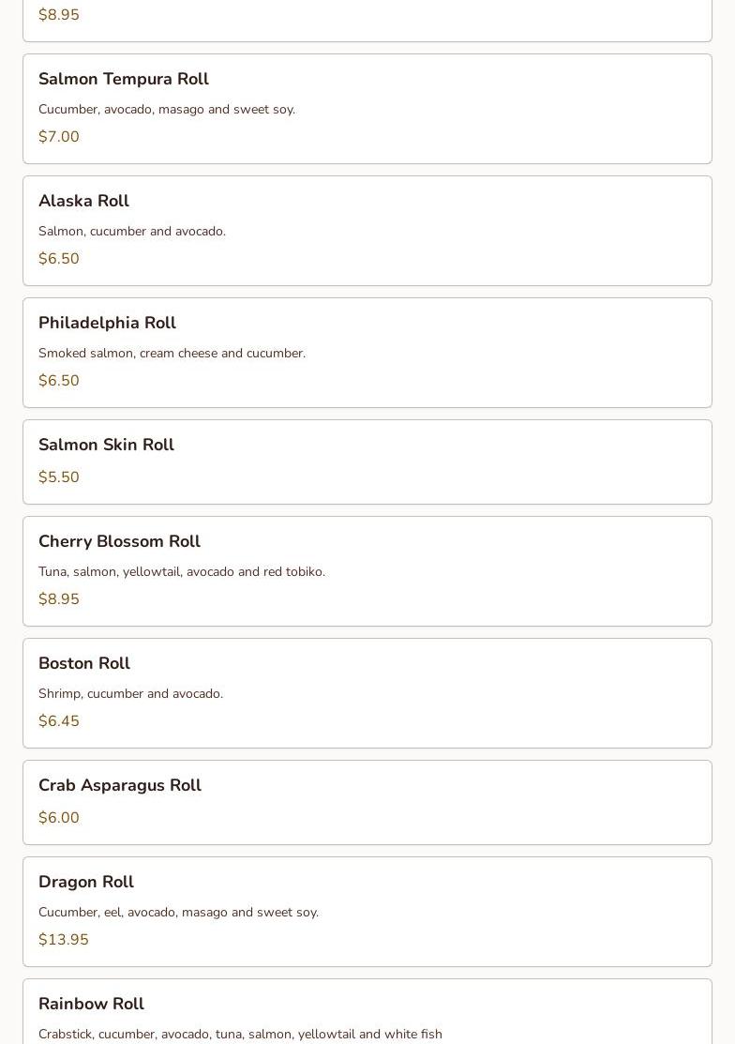Open the Dragon Roll menu item
Screen dimensions: 735x1044
86,883
